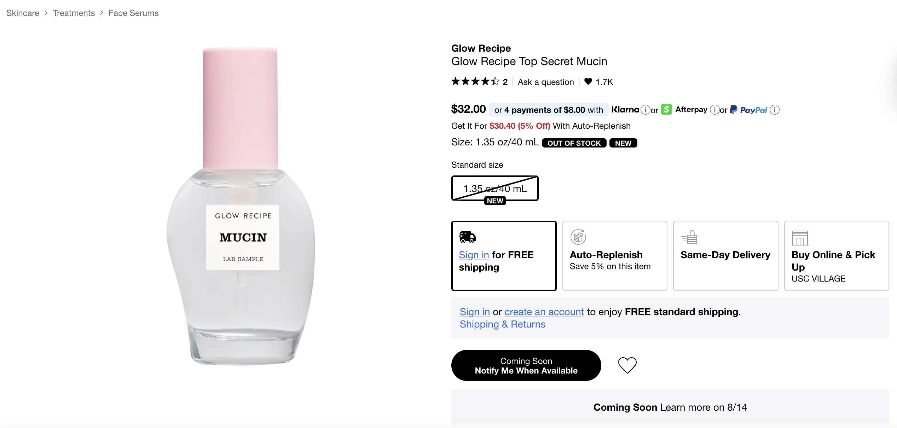
Task: Click Ask a question link
Action: 546,82
